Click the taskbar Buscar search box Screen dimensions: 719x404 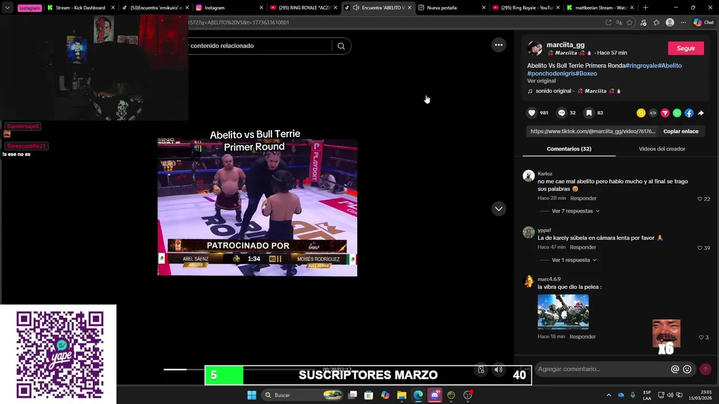pyautogui.click(x=303, y=395)
